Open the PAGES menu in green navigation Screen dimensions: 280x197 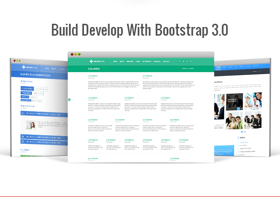click(138, 61)
